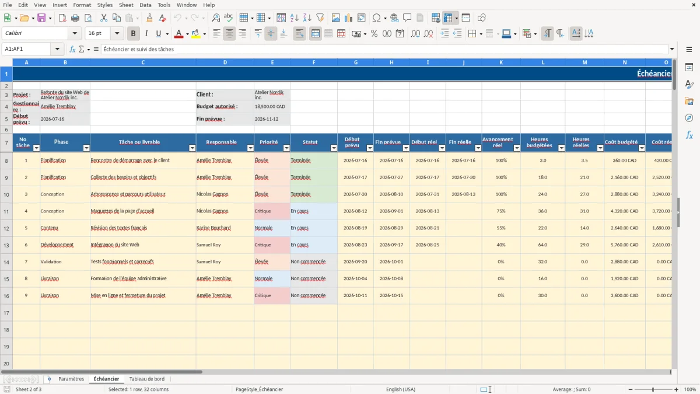Open the Sheet menu

click(x=126, y=5)
